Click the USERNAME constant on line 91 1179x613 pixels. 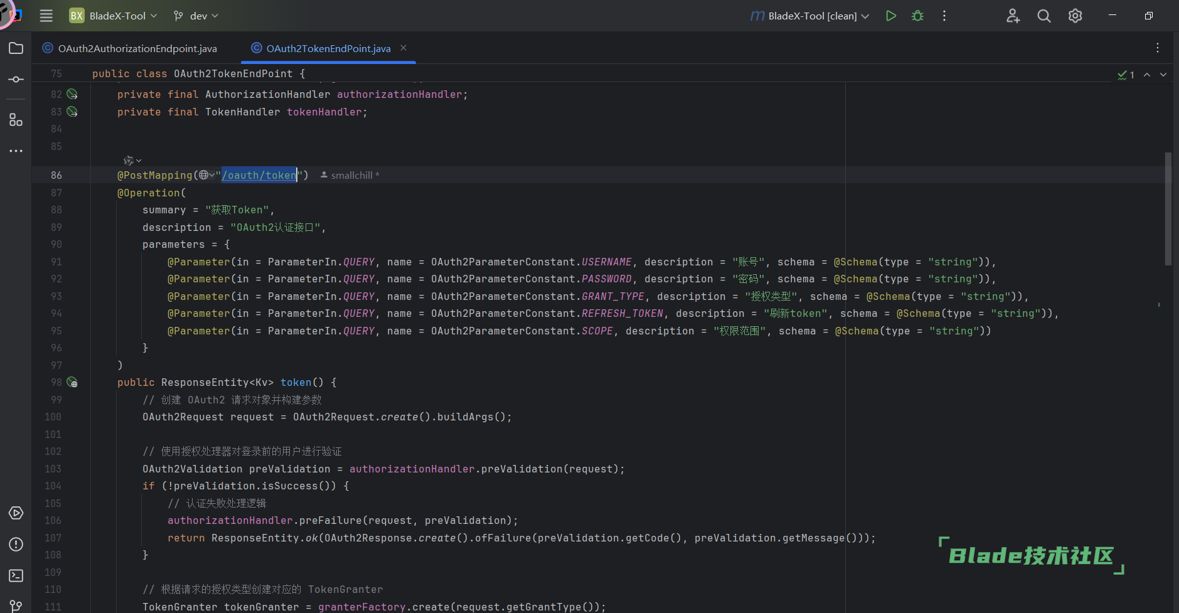click(607, 262)
